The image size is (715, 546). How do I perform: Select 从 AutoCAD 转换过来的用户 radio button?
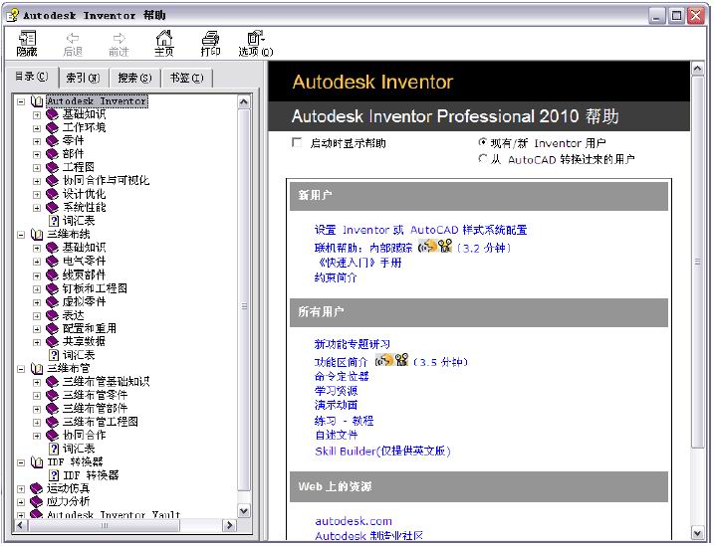click(x=482, y=159)
